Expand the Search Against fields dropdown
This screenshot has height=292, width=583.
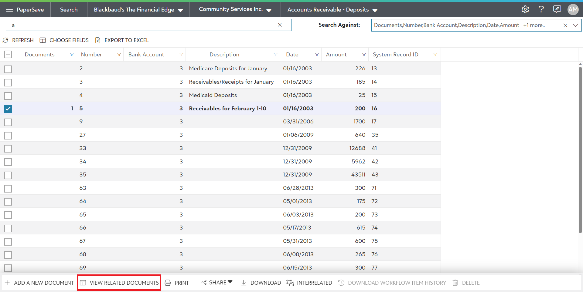pos(575,25)
